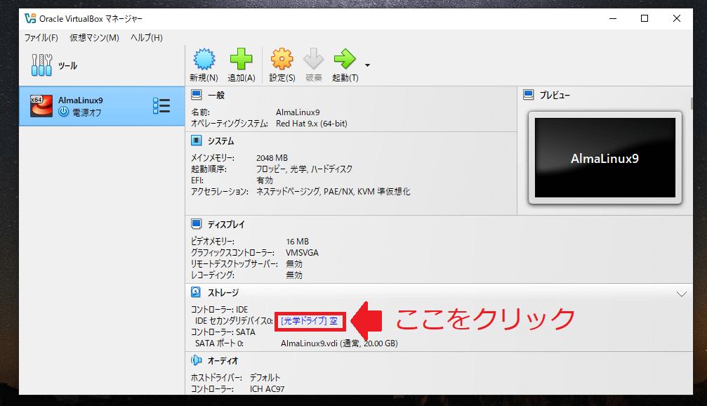Click the ストレージ section disk icon

(196, 292)
